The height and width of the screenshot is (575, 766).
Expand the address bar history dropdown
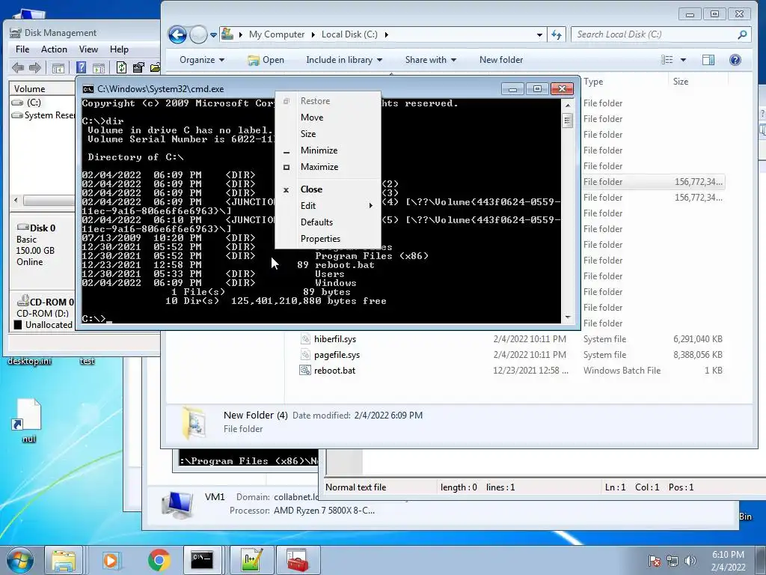point(539,34)
